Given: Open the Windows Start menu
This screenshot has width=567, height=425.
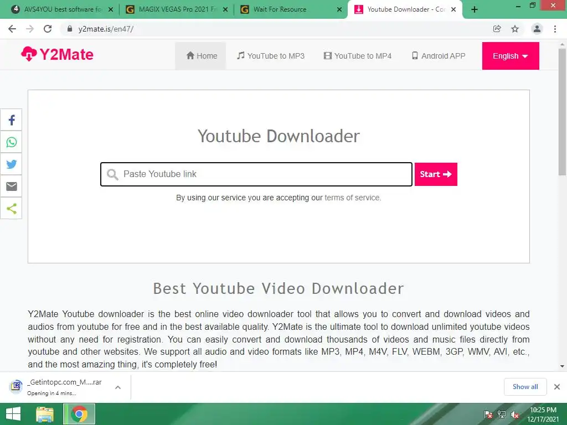Looking at the screenshot, I should (13, 414).
